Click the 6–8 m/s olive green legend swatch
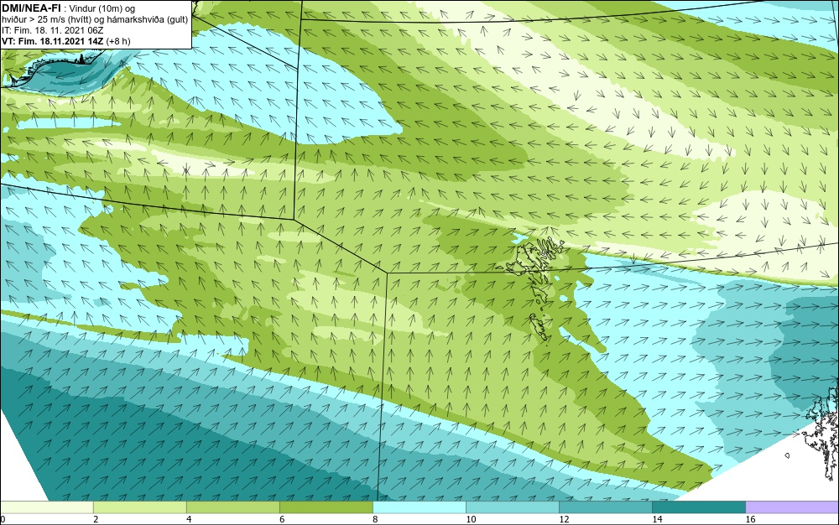The width and height of the screenshot is (839, 525). [x=326, y=507]
